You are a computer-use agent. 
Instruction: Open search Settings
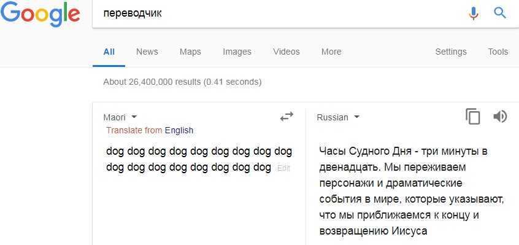pyautogui.click(x=451, y=52)
